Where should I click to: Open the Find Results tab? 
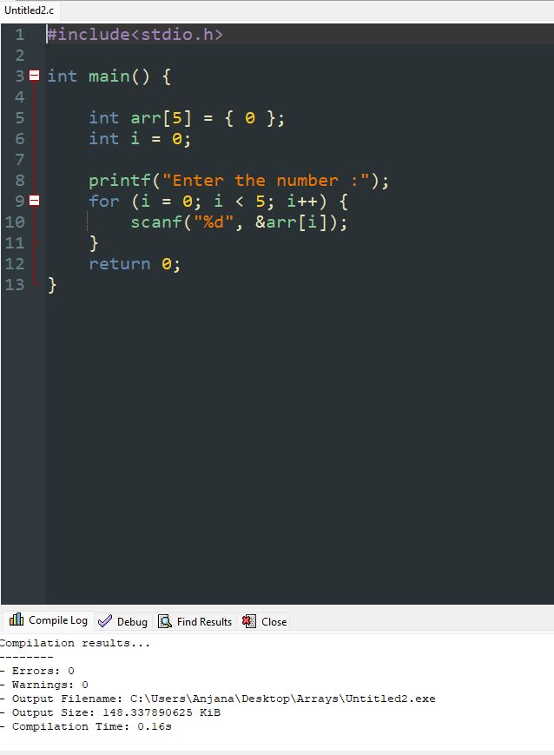pyautogui.click(x=195, y=621)
